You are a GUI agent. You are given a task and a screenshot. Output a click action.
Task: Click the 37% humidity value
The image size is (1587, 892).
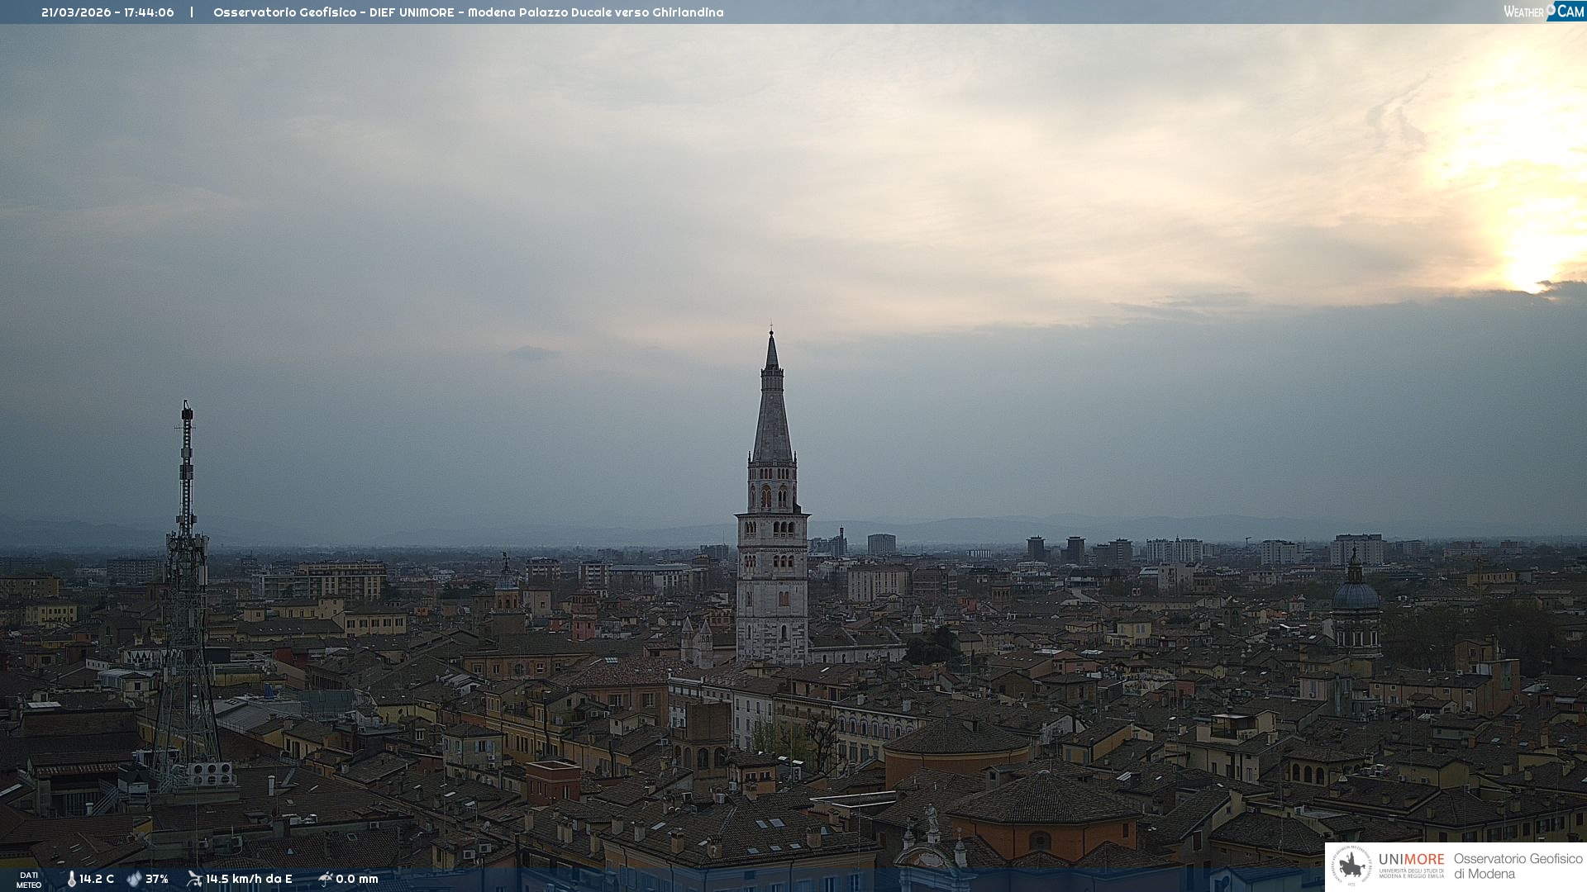pyautogui.click(x=157, y=880)
